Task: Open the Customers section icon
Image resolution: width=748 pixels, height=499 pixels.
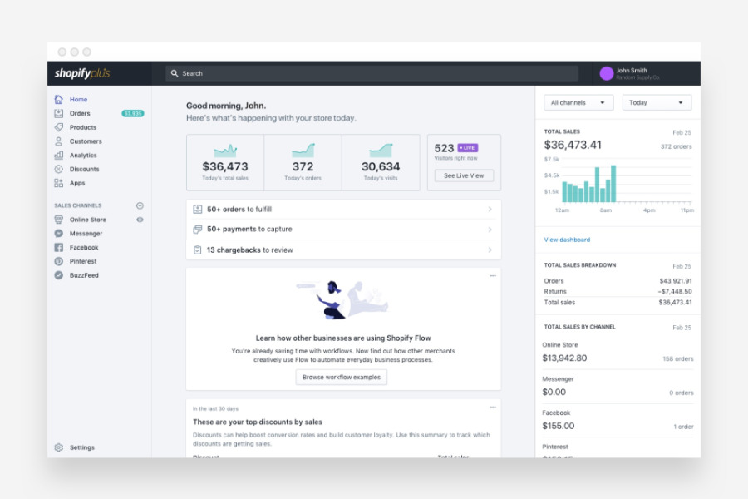Action: [x=58, y=141]
